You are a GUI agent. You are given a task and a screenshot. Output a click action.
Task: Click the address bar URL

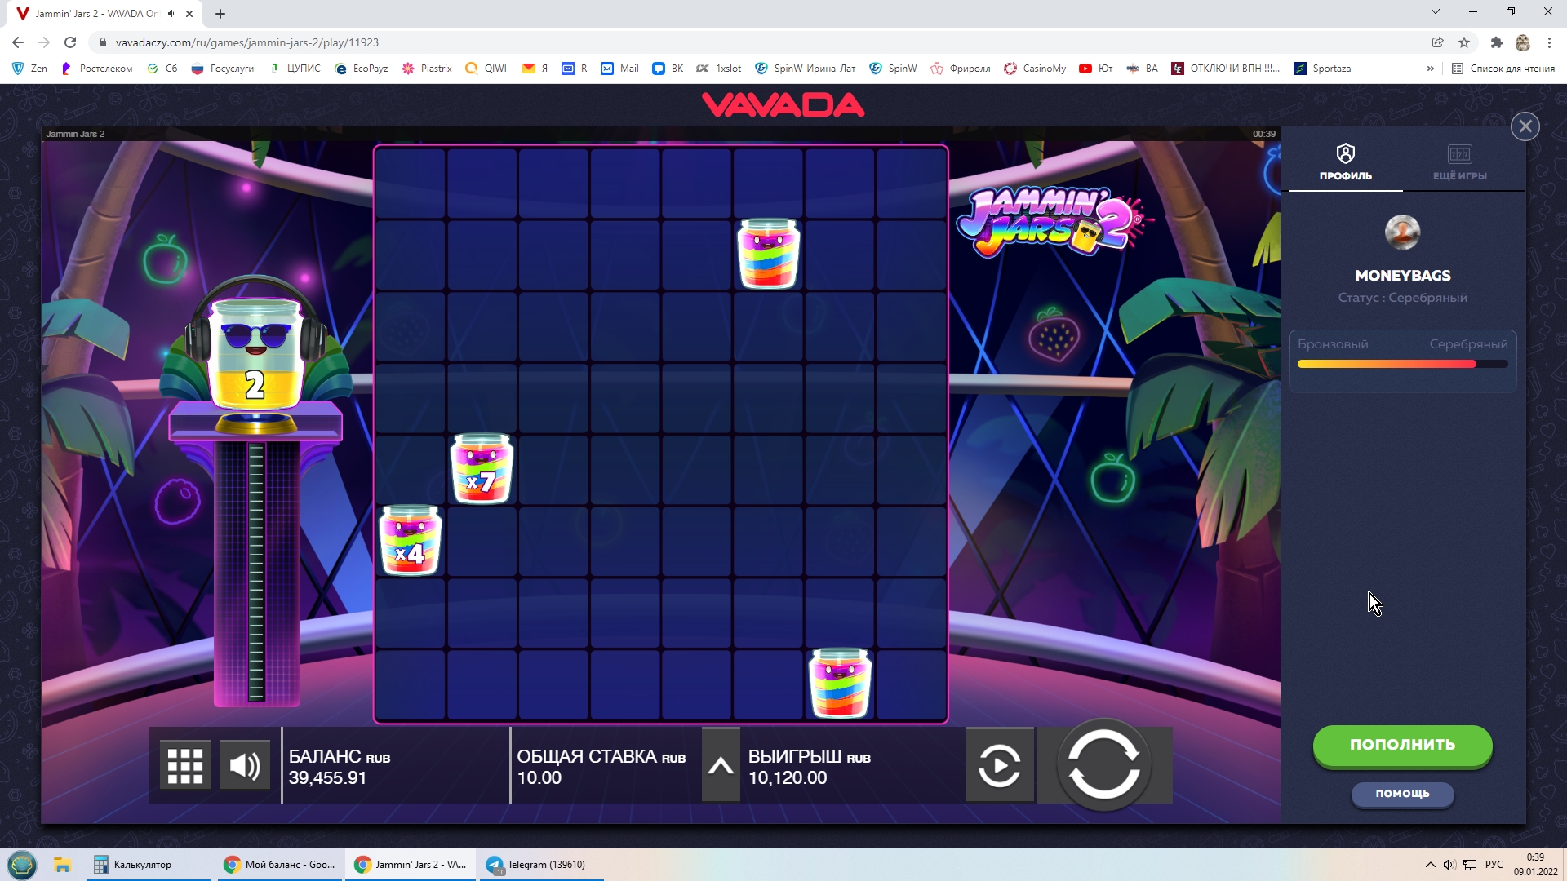[247, 42]
